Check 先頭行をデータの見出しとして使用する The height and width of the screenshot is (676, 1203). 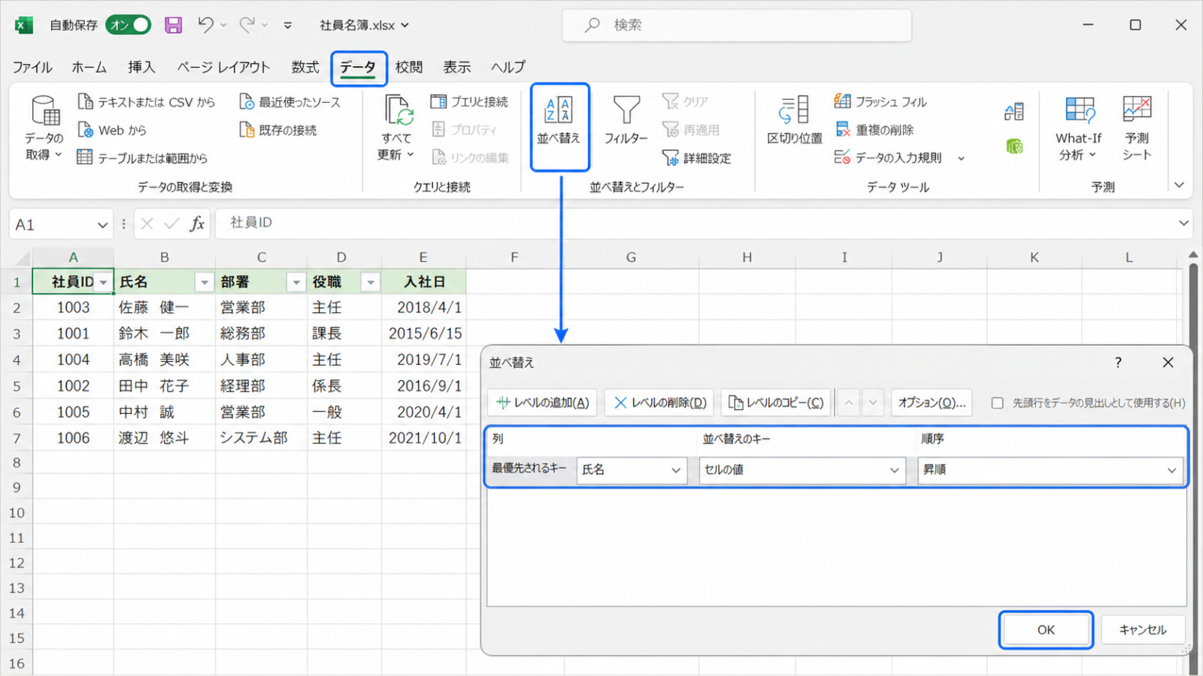pyautogui.click(x=997, y=403)
